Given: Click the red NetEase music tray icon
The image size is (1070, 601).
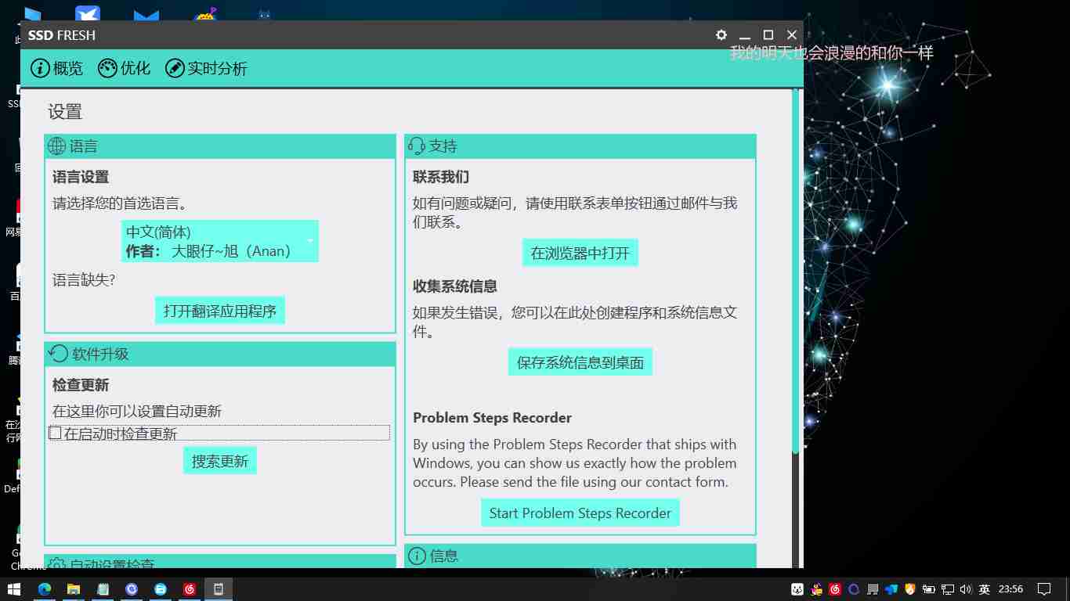Looking at the screenshot, I should tap(835, 589).
